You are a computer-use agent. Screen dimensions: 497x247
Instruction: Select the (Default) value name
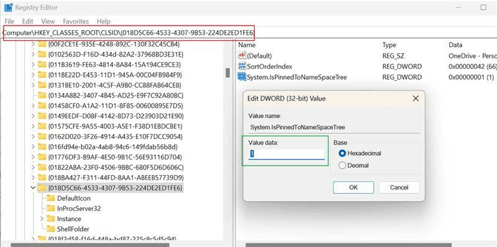259,56
